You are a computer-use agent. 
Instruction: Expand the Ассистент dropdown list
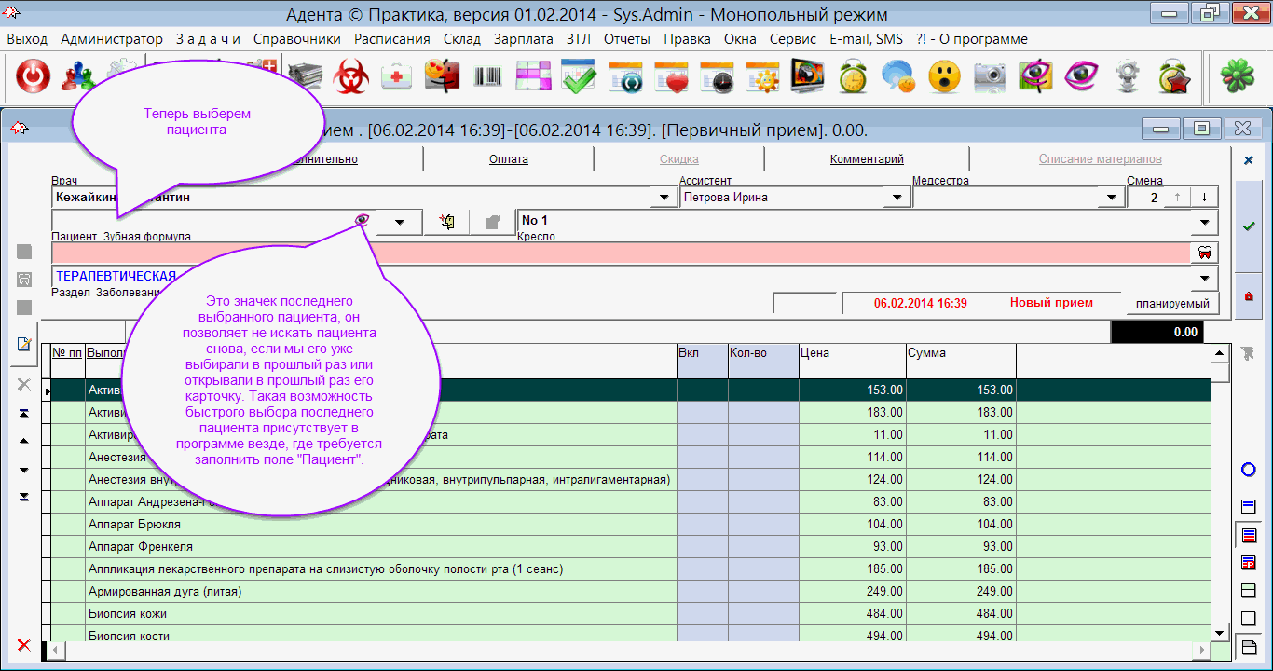click(x=897, y=198)
